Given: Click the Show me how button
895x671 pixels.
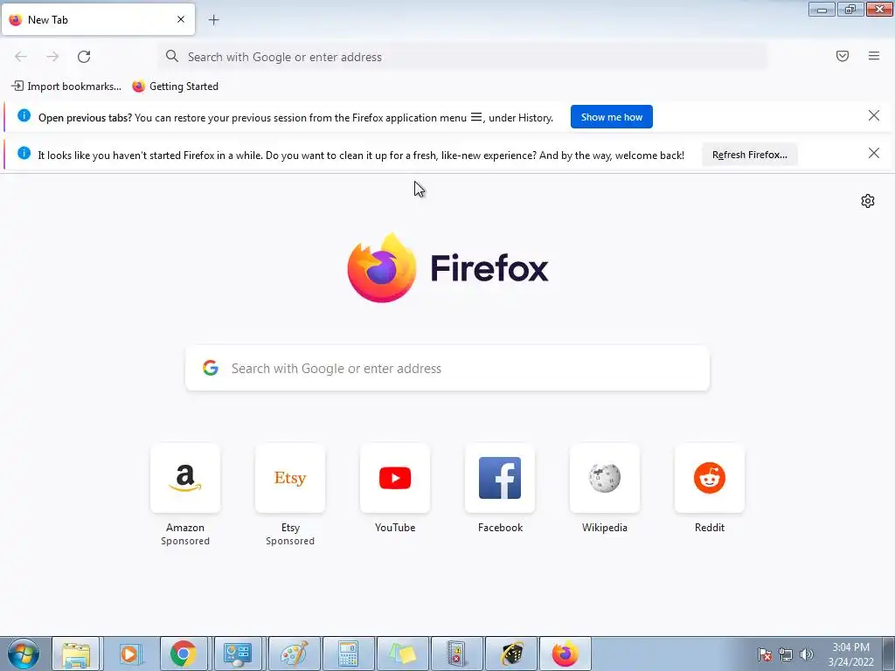Looking at the screenshot, I should click(x=611, y=117).
